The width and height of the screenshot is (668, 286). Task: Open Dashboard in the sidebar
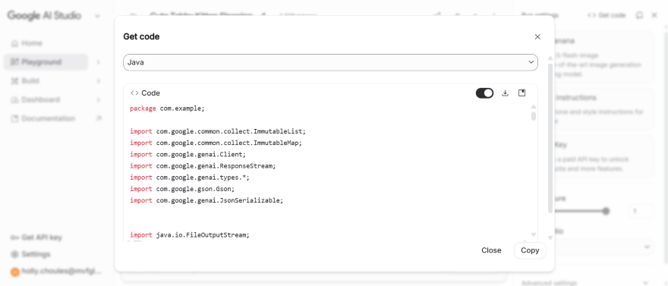[x=46, y=99]
